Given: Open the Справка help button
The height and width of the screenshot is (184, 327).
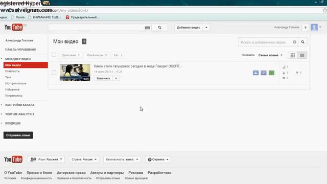Looking at the screenshot, I should click(158, 159).
